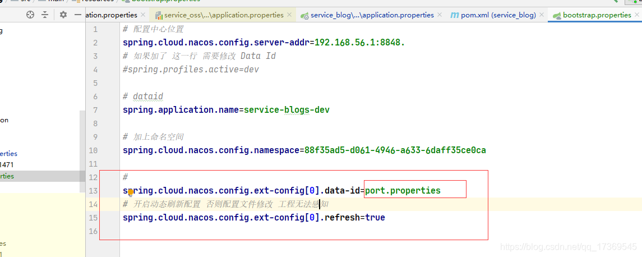Click gutter line number 1
The width and height of the screenshot is (642, 257).
coord(95,29)
